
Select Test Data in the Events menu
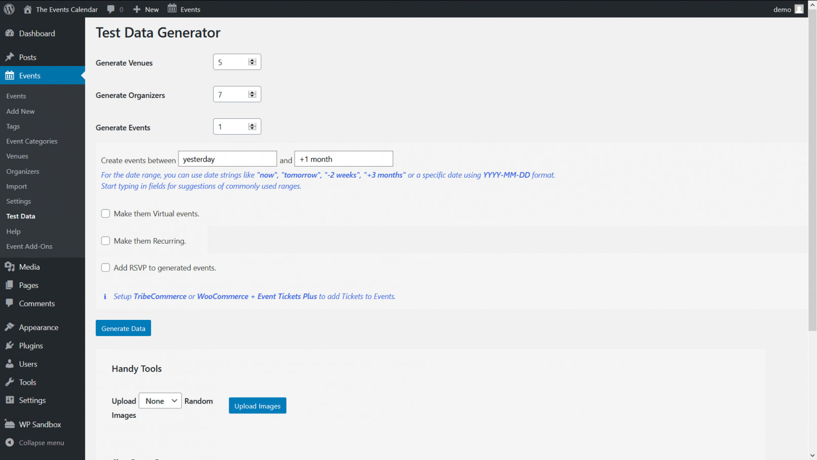(x=20, y=216)
